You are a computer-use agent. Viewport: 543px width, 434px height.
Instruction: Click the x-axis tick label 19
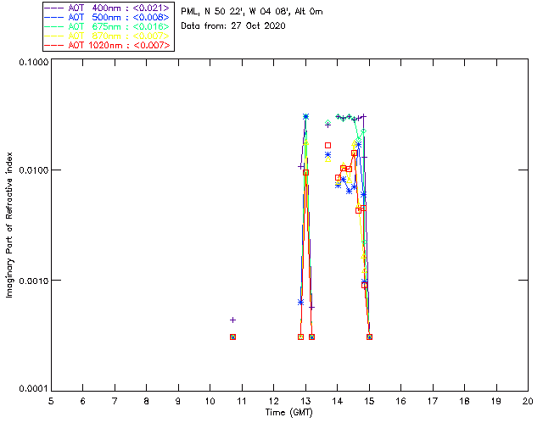point(496,401)
